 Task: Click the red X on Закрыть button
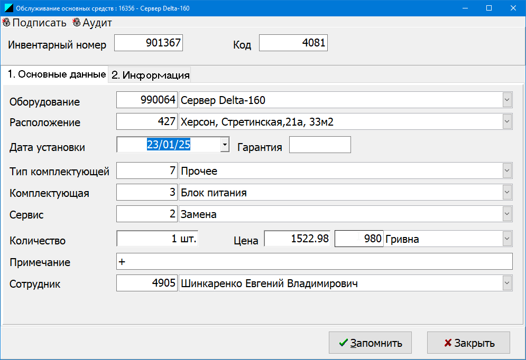(x=448, y=343)
